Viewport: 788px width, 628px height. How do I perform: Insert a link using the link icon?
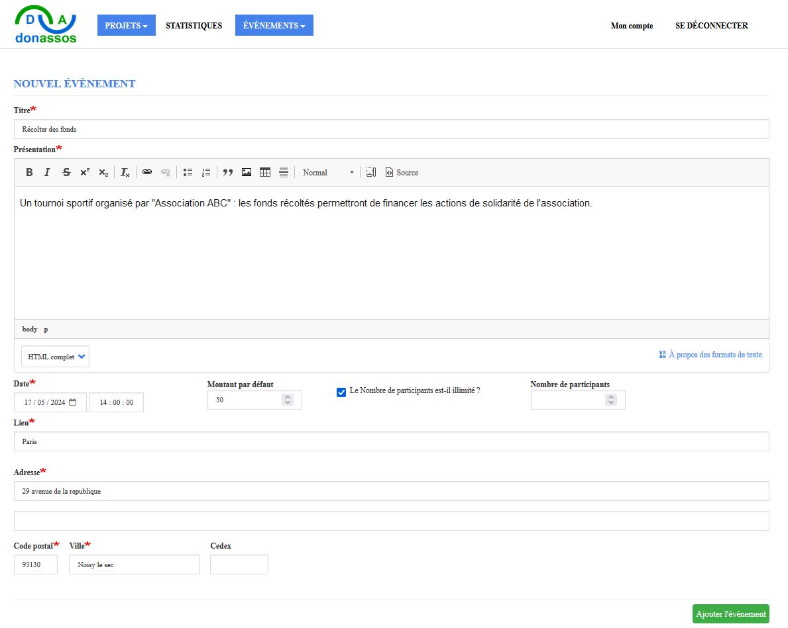coord(147,173)
